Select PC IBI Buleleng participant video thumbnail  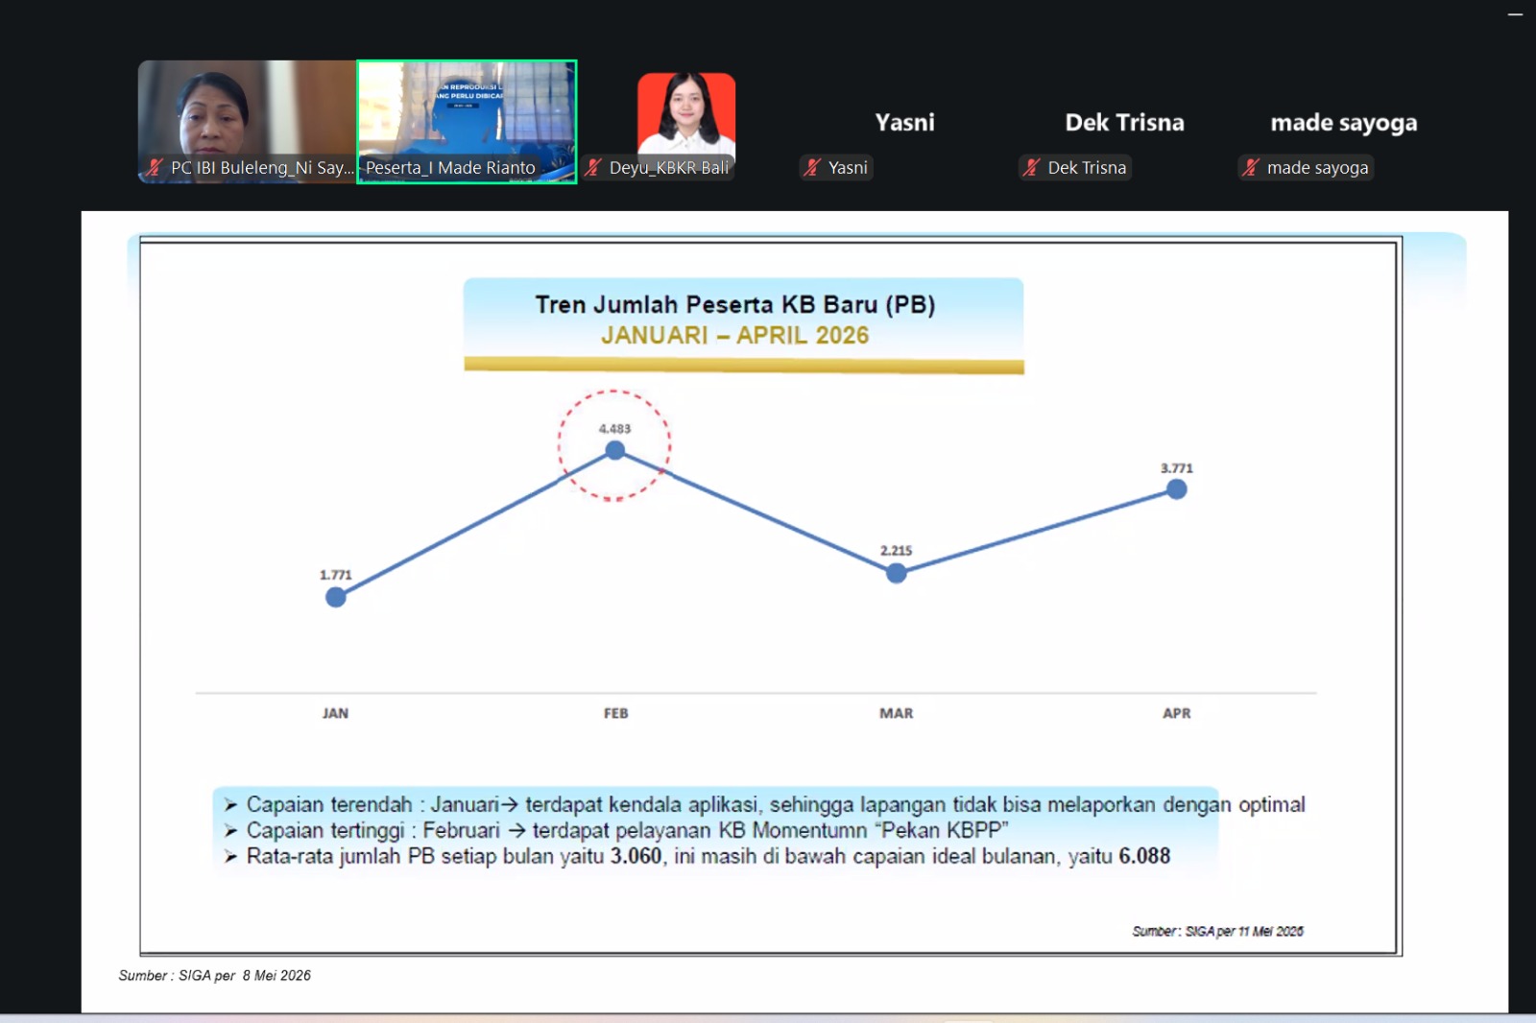click(x=248, y=122)
